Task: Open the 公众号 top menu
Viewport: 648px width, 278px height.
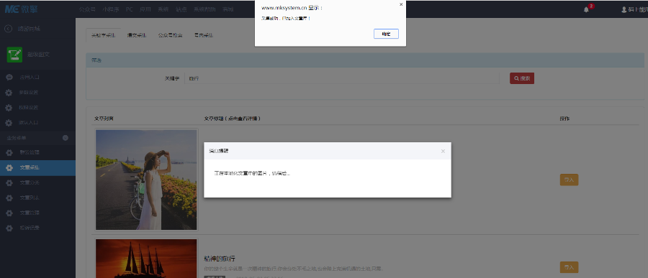Action: tap(87, 9)
